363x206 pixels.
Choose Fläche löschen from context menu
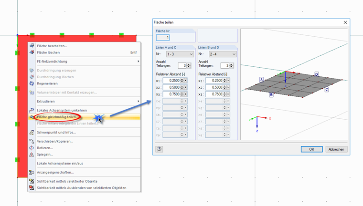tap(84, 52)
